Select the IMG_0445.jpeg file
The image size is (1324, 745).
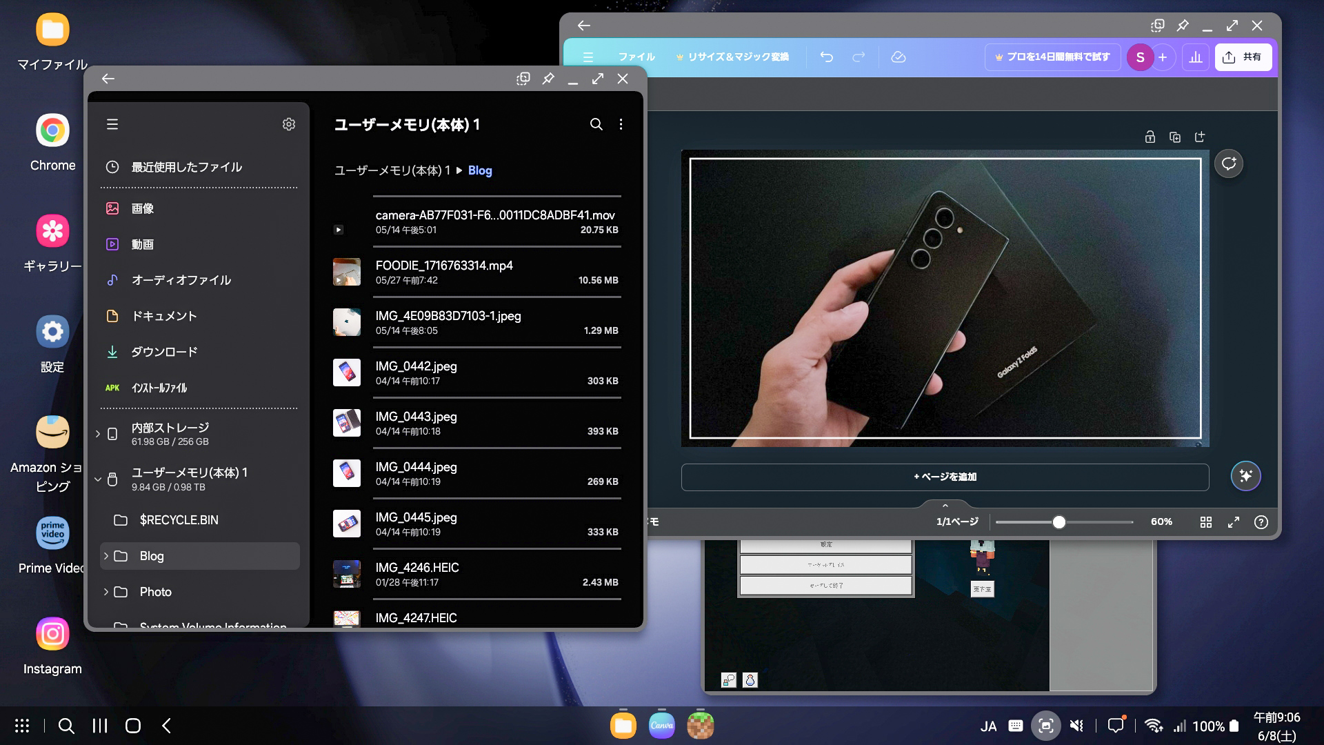[477, 524]
